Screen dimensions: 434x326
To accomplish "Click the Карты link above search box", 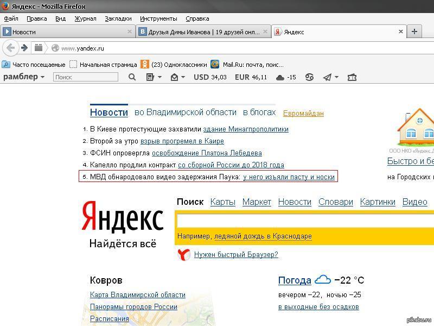I will 222,202.
